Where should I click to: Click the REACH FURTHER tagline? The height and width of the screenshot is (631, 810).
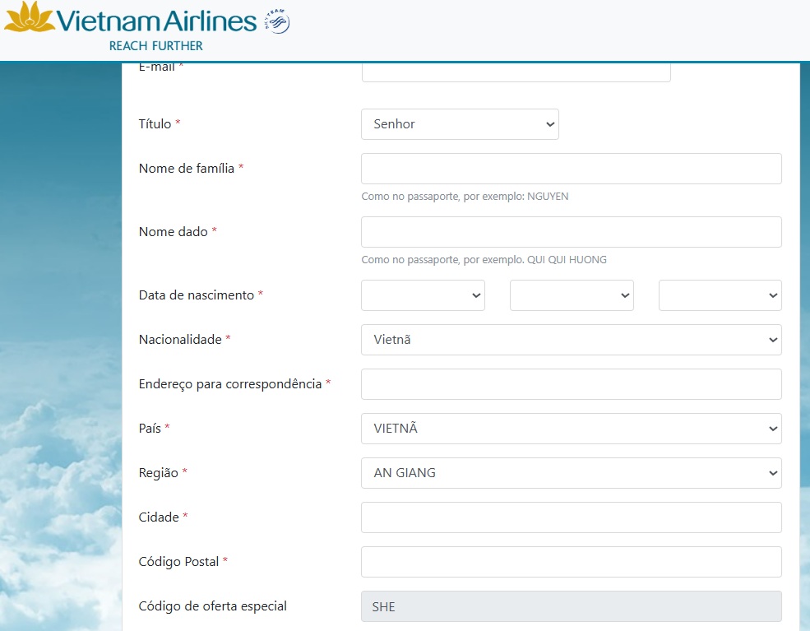tap(155, 45)
